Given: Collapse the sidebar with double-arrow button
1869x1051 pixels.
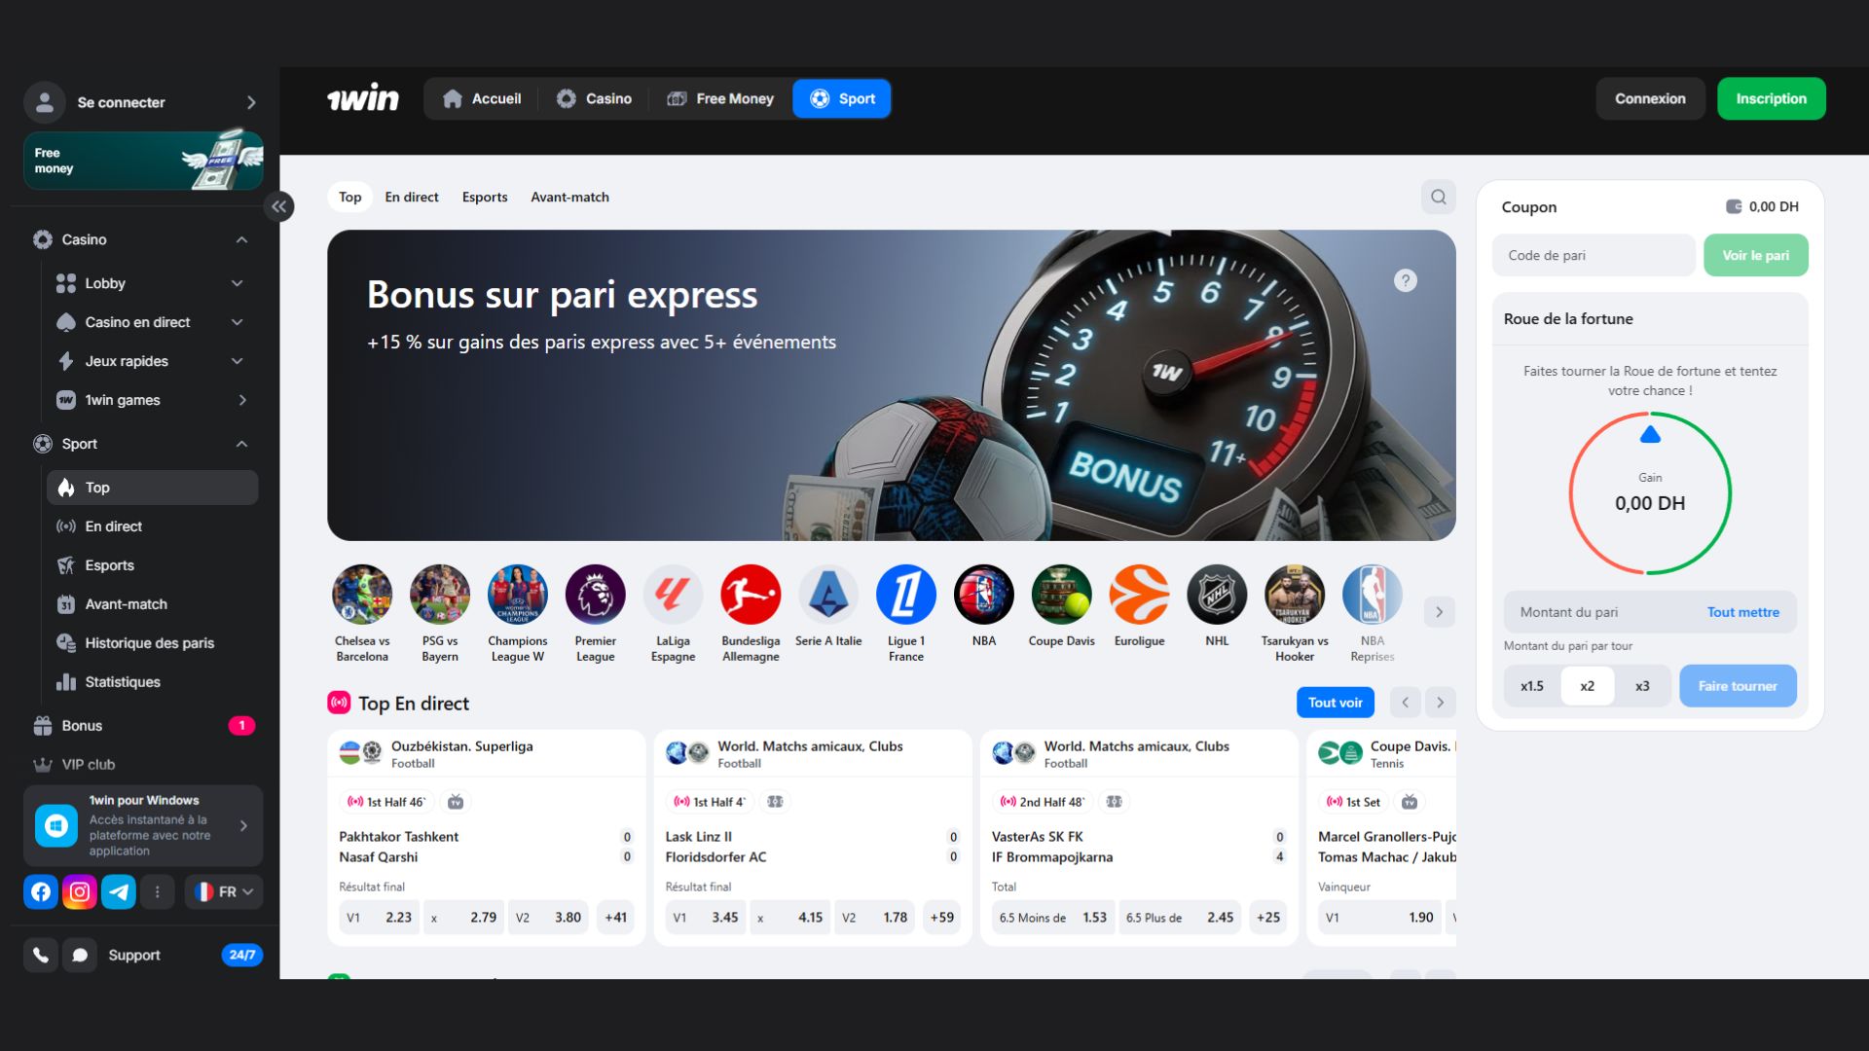Looking at the screenshot, I should click(x=279, y=206).
